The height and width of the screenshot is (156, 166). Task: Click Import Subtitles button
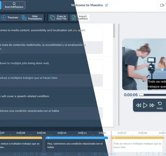click(x=80, y=18)
